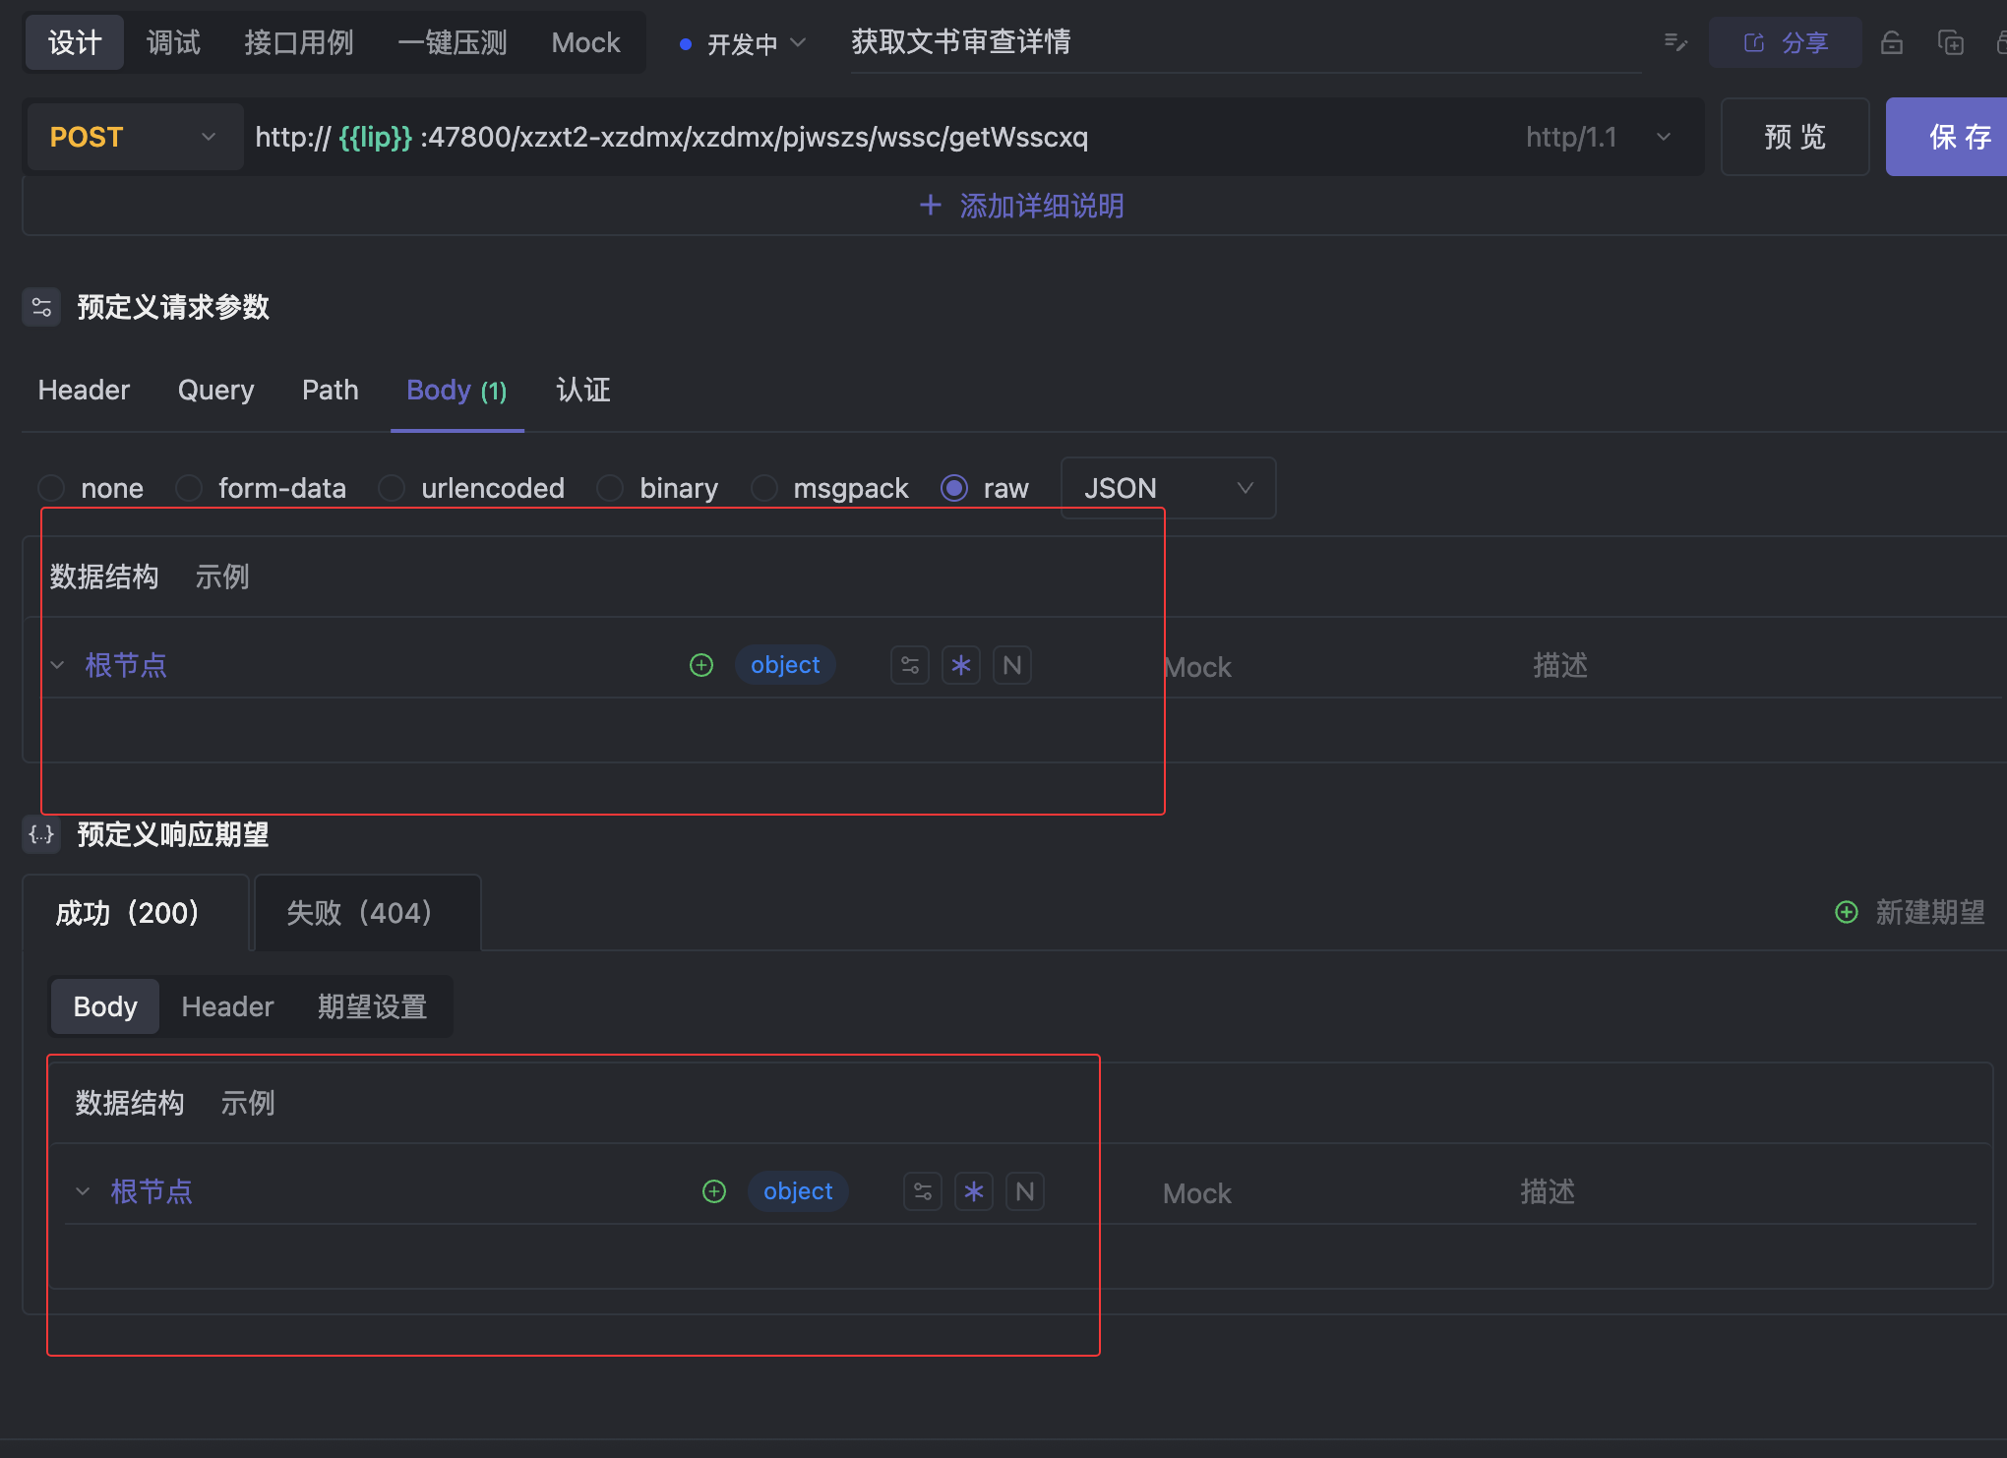The height and width of the screenshot is (1458, 2007).
Task: Open settings icon for request root node
Action: 910,665
